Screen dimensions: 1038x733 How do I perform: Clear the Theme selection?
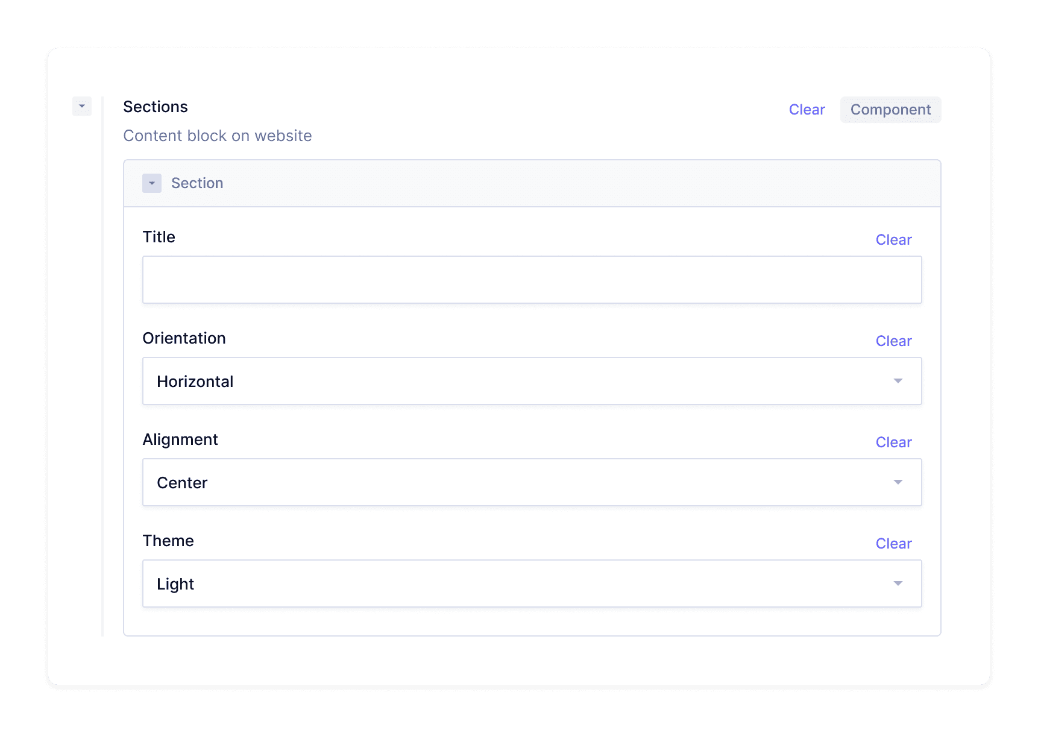tap(893, 544)
